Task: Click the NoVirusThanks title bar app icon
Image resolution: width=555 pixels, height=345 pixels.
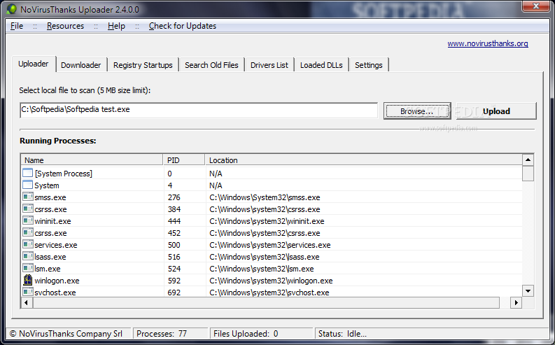Action: (11, 9)
